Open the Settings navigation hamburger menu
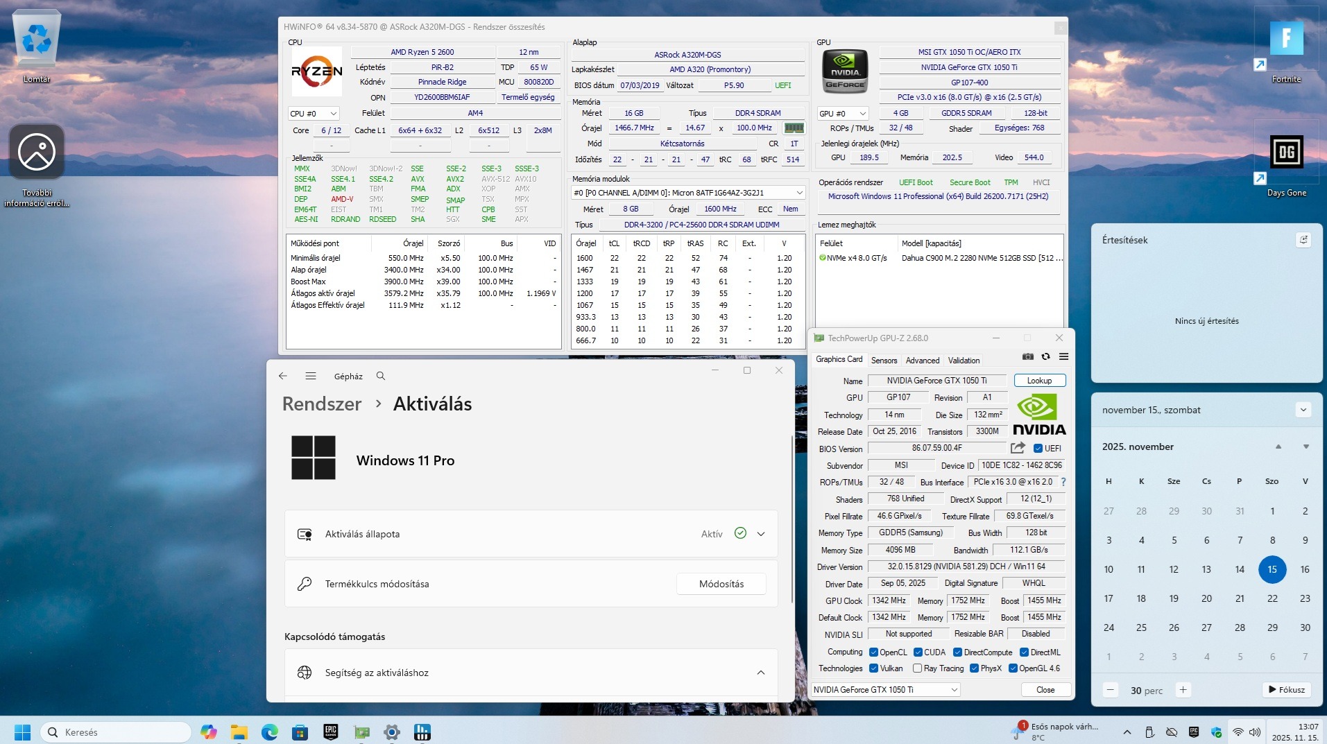 coord(311,376)
